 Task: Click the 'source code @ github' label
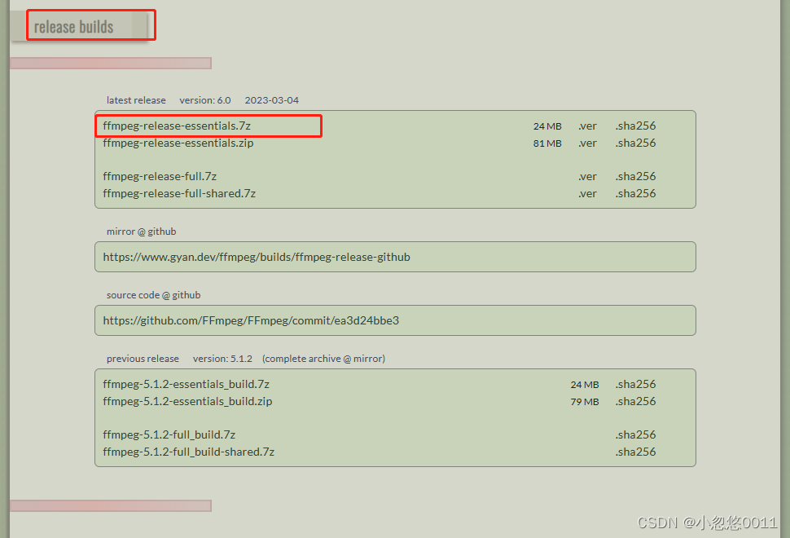point(154,295)
